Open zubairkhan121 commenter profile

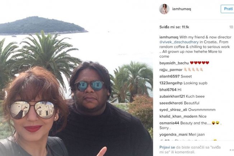[x=172, y=96]
